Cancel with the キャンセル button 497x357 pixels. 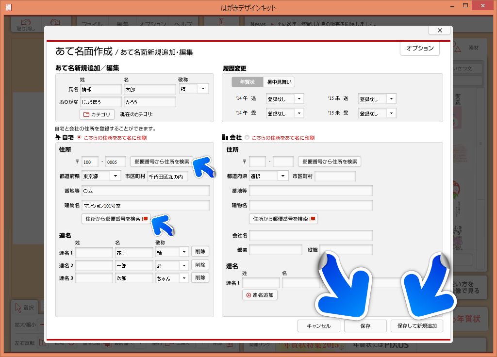pos(318,326)
